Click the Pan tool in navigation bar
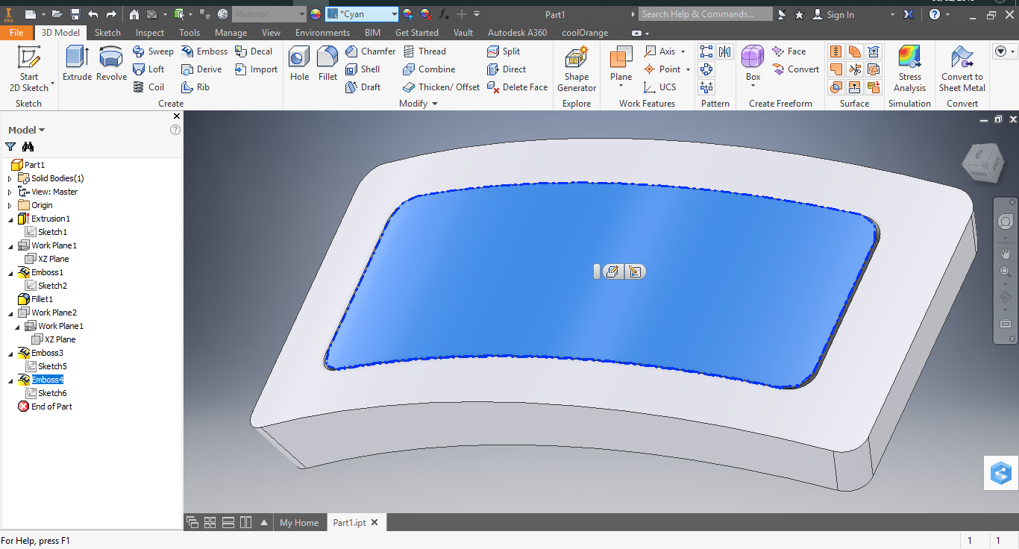Image resolution: width=1019 pixels, height=549 pixels. pyautogui.click(x=1006, y=253)
